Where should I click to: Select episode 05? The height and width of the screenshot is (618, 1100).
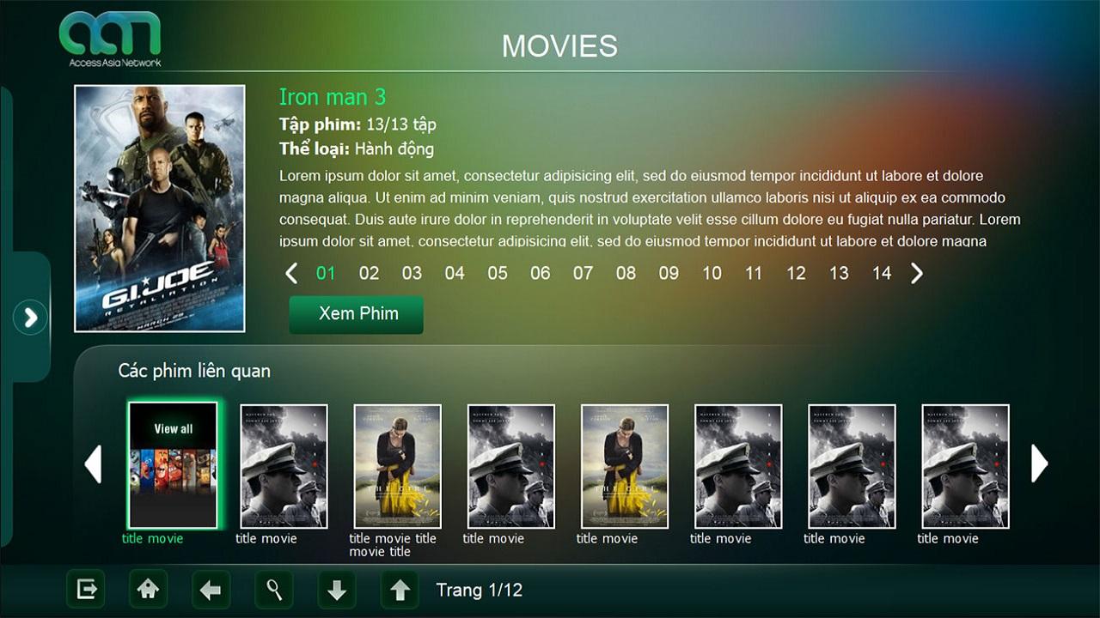[498, 273]
